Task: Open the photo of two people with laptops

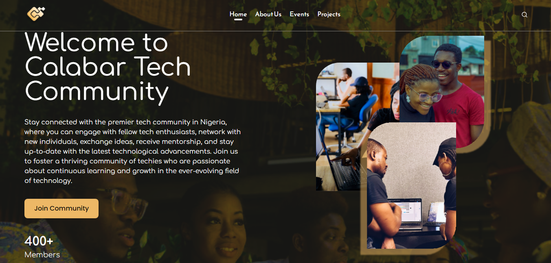Action: [411, 185]
